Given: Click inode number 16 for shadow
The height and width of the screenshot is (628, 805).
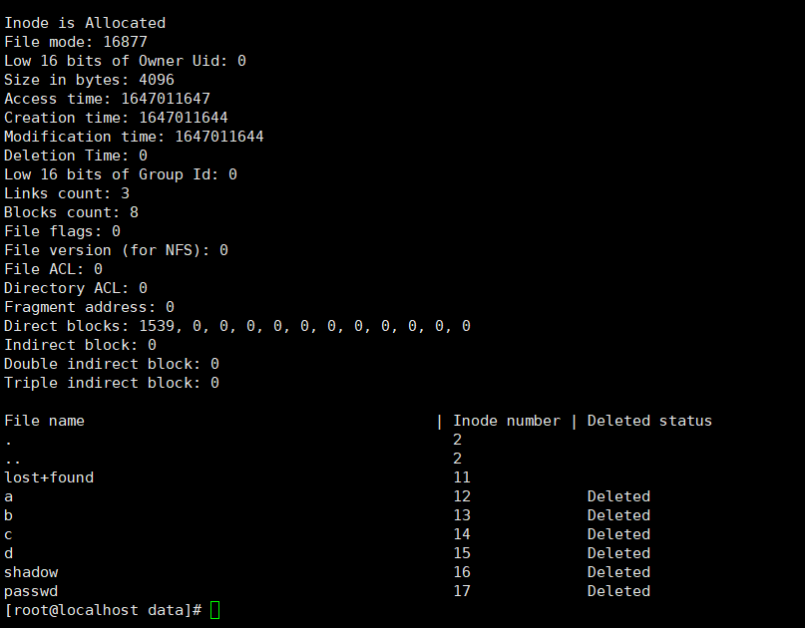Looking at the screenshot, I should pyautogui.click(x=462, y=572).
